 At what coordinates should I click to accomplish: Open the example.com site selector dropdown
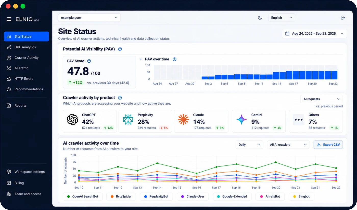tap(89, 18)
